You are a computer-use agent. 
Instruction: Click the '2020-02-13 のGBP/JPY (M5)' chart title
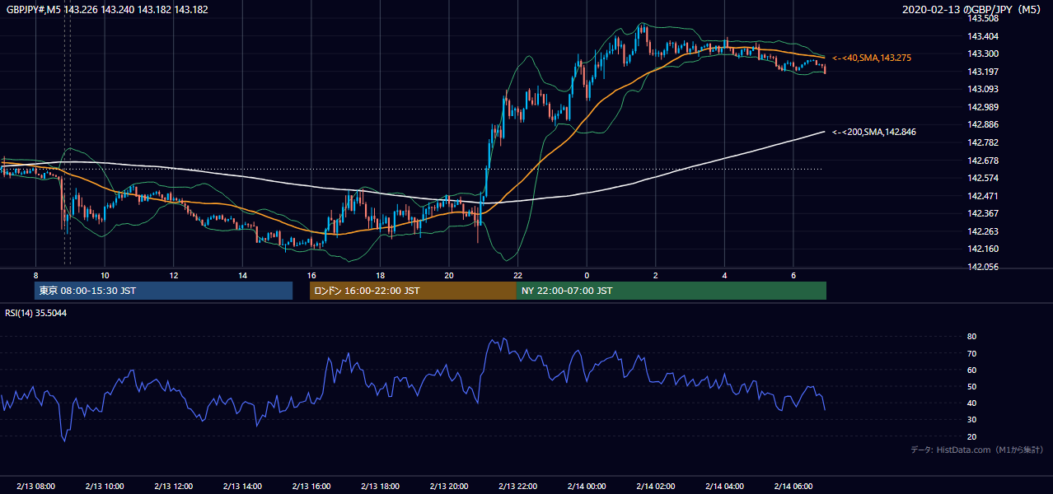[x=971, y=9]
